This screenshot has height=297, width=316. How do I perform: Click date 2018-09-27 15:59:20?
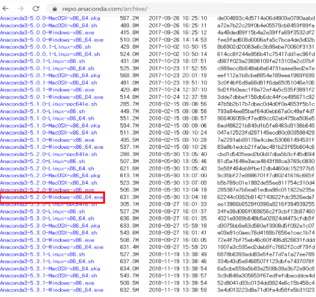[178, 247]
